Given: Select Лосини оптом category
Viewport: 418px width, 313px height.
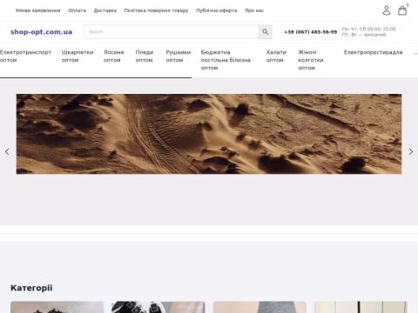Looking at the screenshot, I should click(x=114, y=57).
